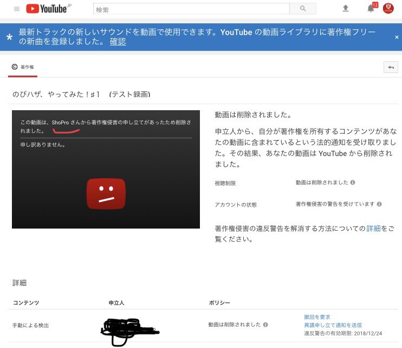Click the magnifier search button
This screenshot has height=348, width=402.
coord(303,9)
